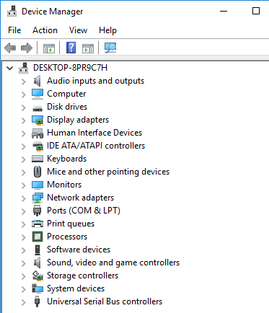
Task: Click the Forward arrow toolbar button
Action: tap(27, 48)
